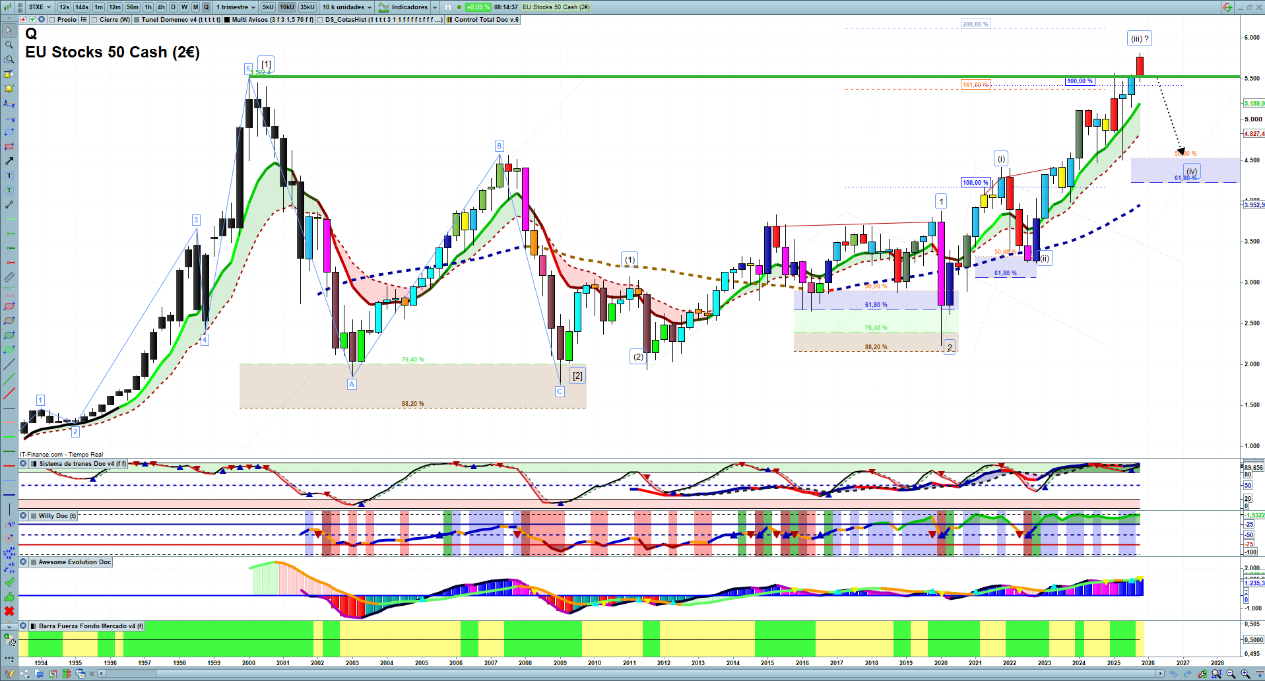Select the blue text box tool
This screenshot has height=681, width=1265.
point(9,176)
